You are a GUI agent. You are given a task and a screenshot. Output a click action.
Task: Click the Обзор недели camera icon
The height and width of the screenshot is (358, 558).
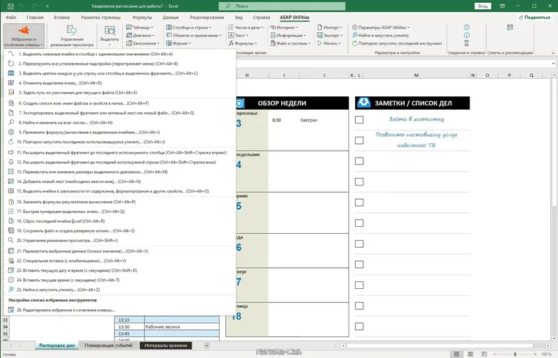pos(240,103)
